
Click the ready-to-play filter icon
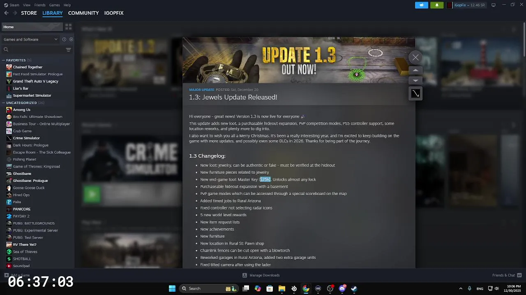[x=71, y=39]
